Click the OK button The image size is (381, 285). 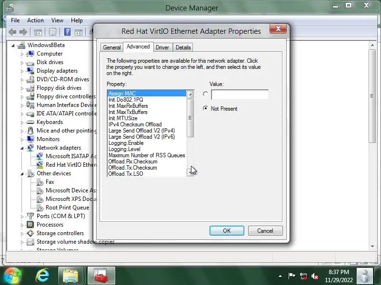(x=227, y=230)
